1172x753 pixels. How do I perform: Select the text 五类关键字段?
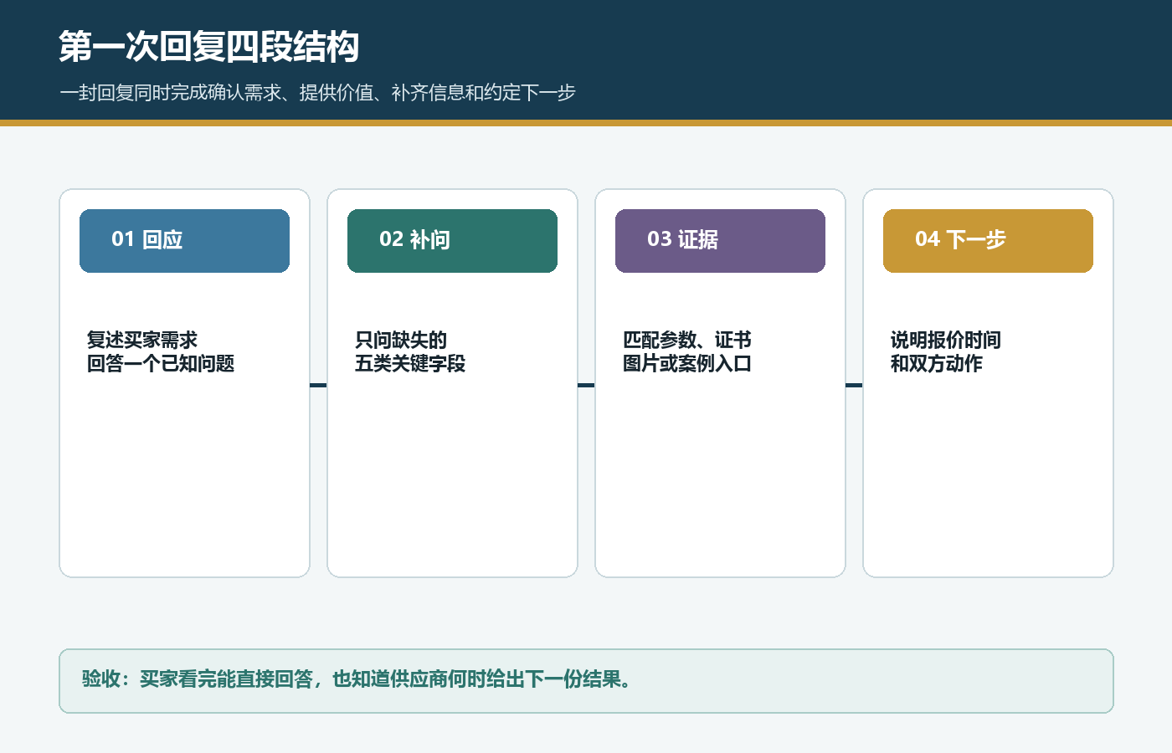pos(410,363)
